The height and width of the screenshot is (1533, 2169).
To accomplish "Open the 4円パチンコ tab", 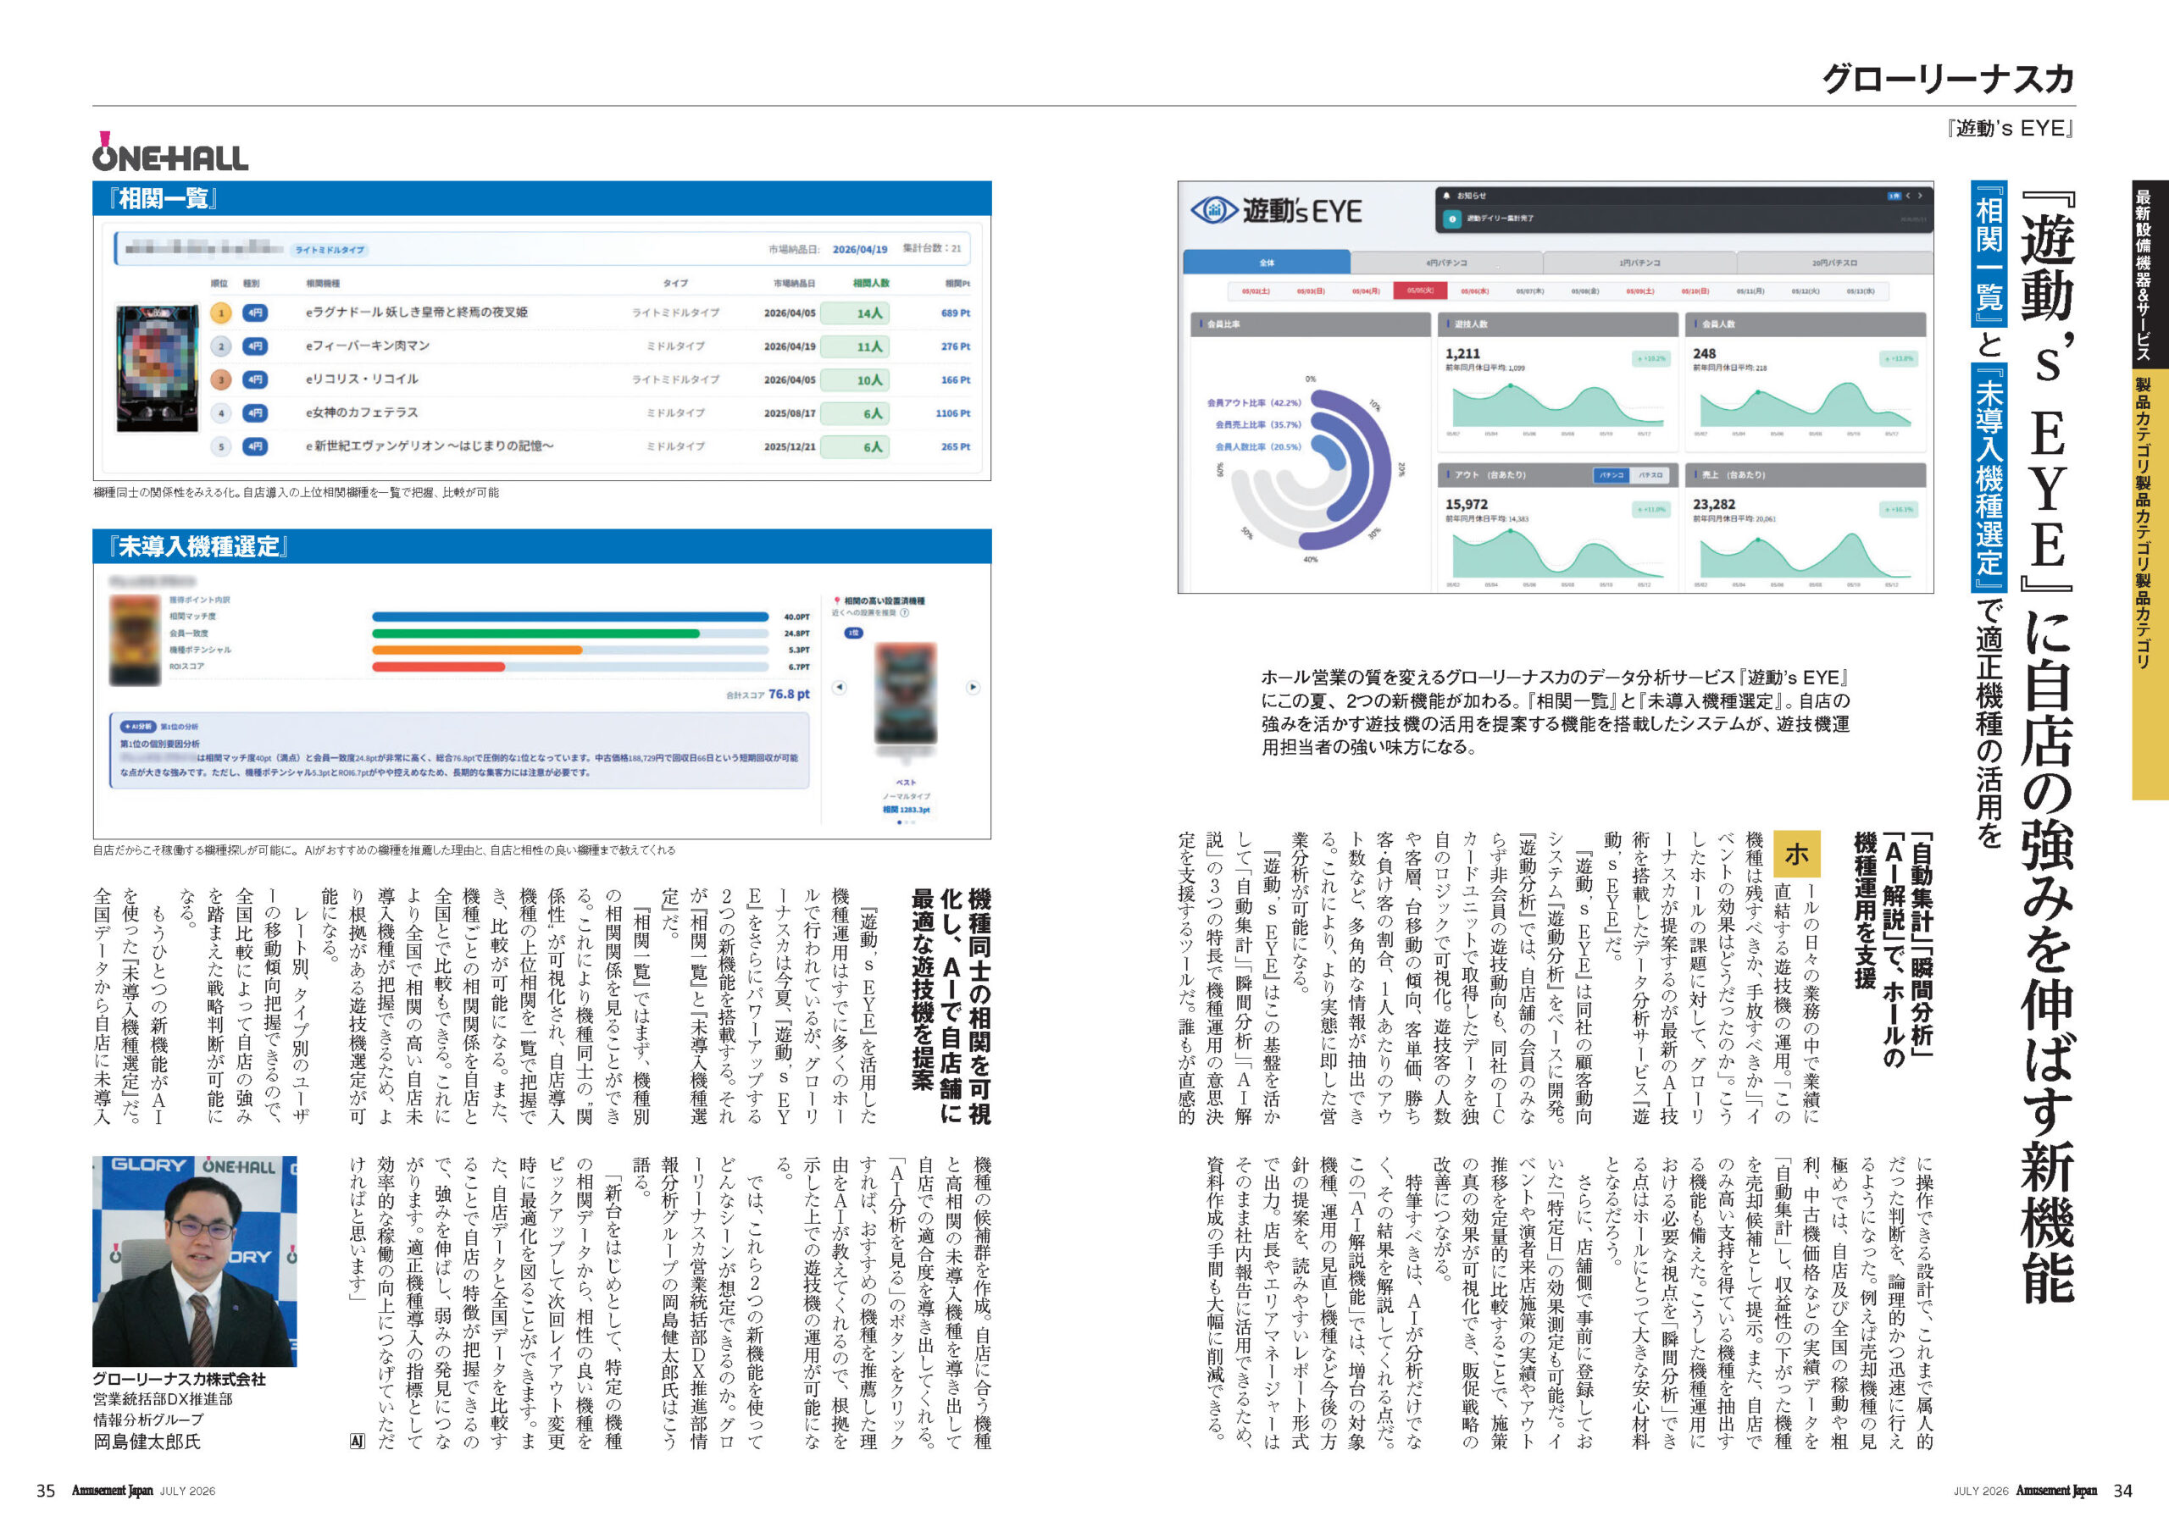I will [x=1447, y=263].
